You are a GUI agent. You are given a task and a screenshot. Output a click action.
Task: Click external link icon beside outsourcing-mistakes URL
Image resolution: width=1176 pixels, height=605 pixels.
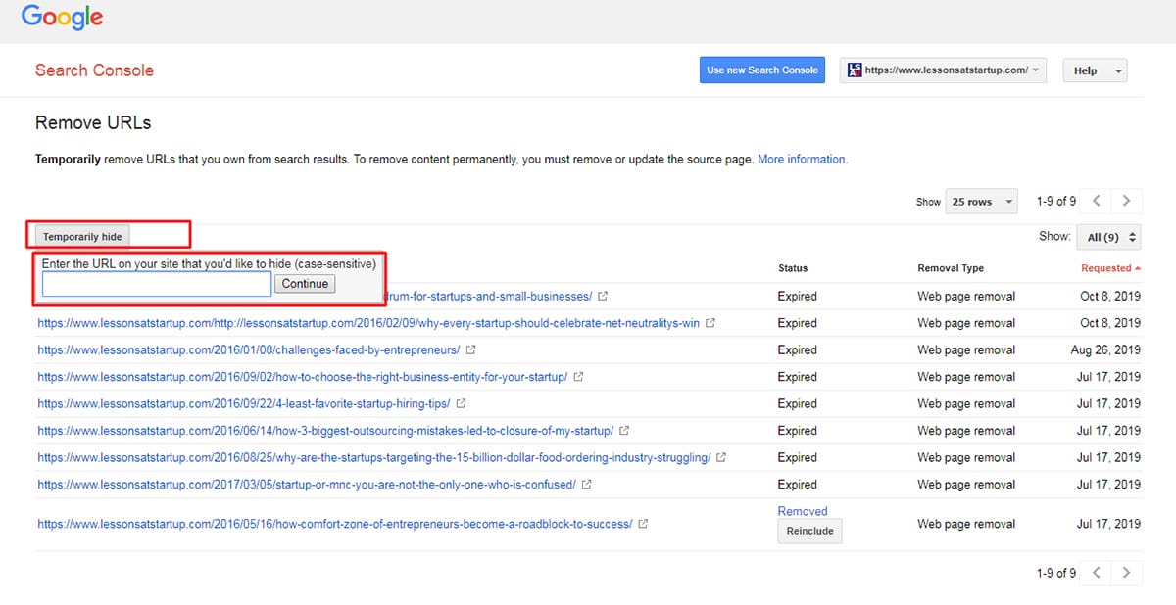pyautogui.click(x=624, y=431)
